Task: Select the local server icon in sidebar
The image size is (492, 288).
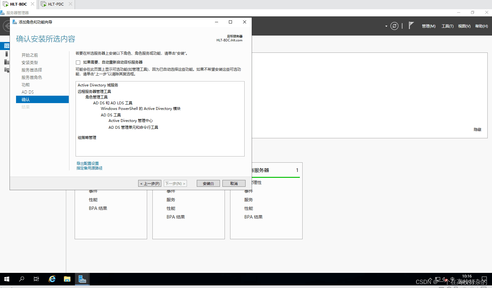Action: pyautogui.click(x=6, y=54)
